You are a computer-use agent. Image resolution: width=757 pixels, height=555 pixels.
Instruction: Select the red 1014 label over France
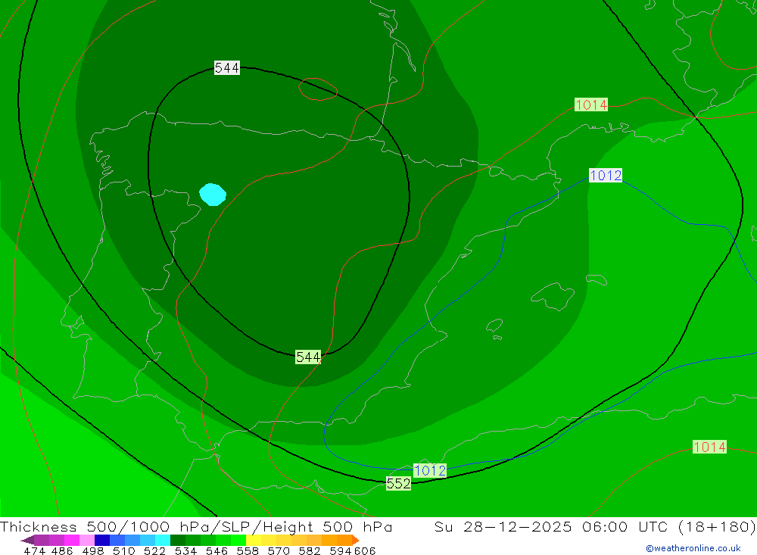(x=591, y=104)
